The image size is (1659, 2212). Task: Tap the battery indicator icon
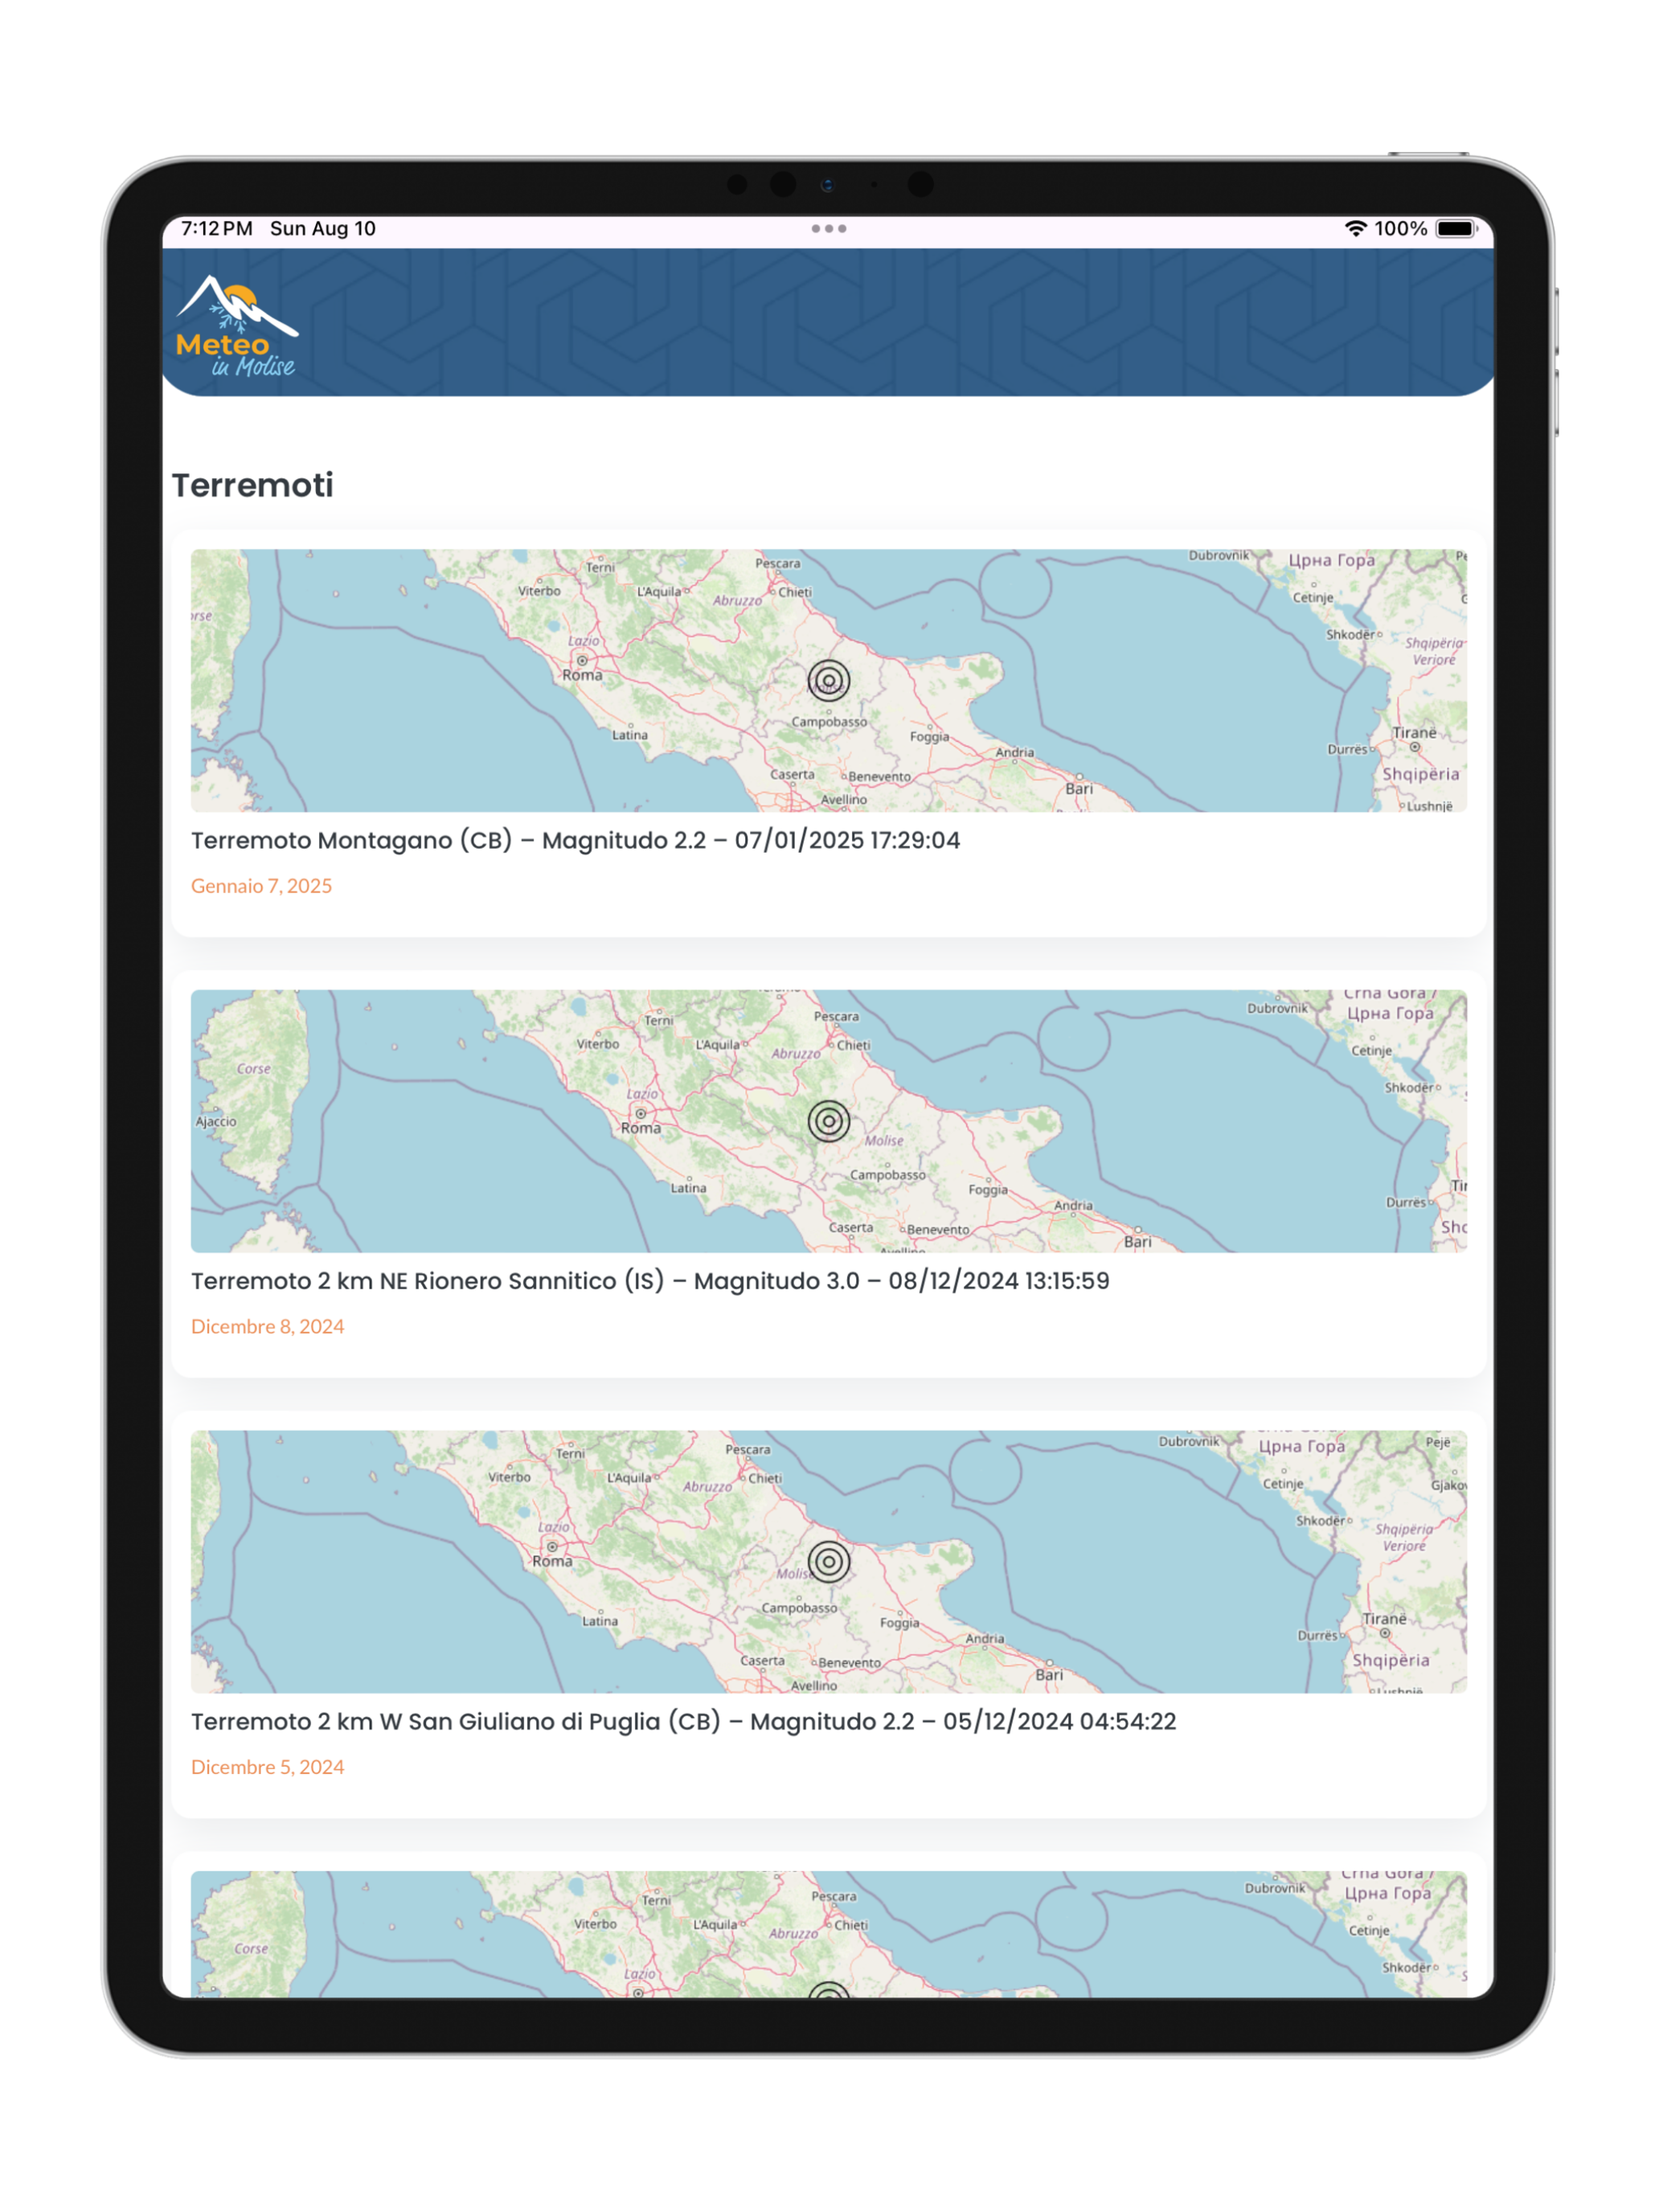pyautogui.click(x=1456, y=229)
